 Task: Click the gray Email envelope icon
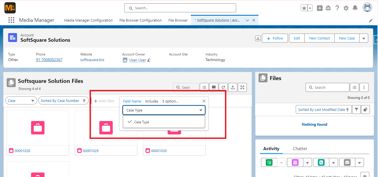[x=347, y=162]
